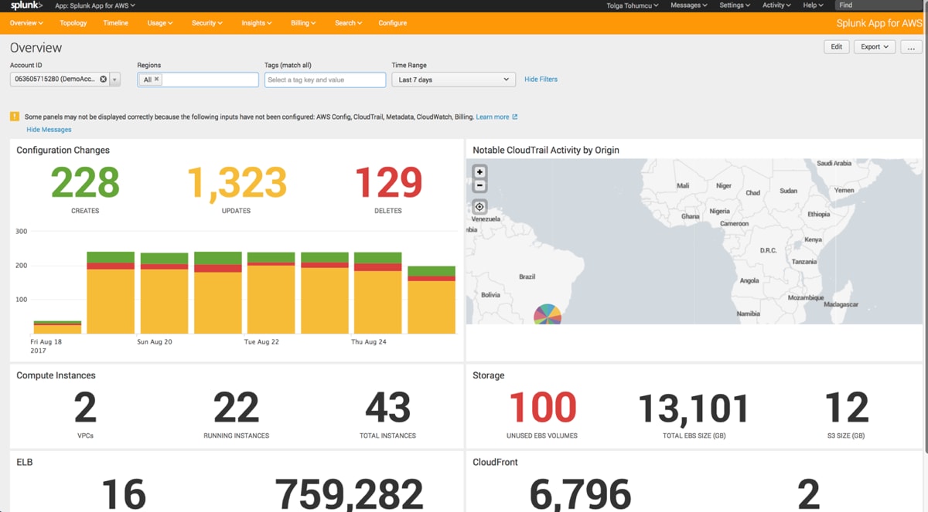Click the Hide Messages link
928x512 pixels.
(x=49, y=130)
